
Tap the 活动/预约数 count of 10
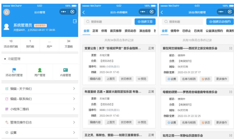point(11,41)
